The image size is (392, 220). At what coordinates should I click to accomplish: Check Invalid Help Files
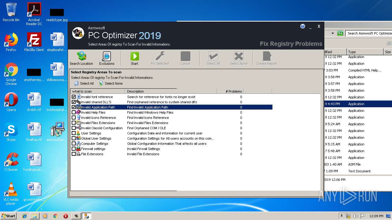73,112
